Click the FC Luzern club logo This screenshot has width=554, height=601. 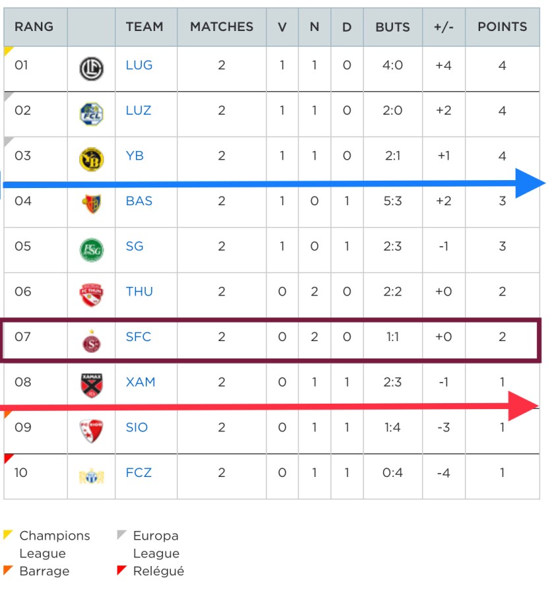pyautogui.click(x=91, y=113)
